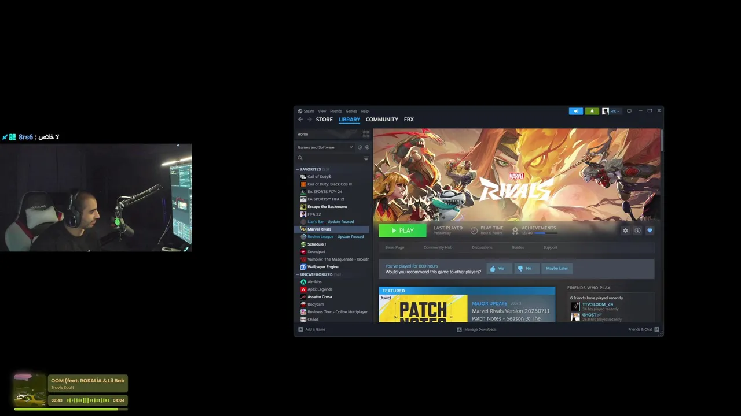Click the Steam logo in title bar
This screenshot has height=416, width=741.
tap(300, 111)
